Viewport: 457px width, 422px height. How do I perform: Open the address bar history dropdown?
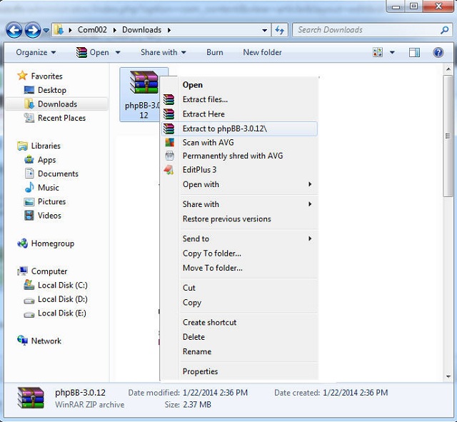[264, 30]
